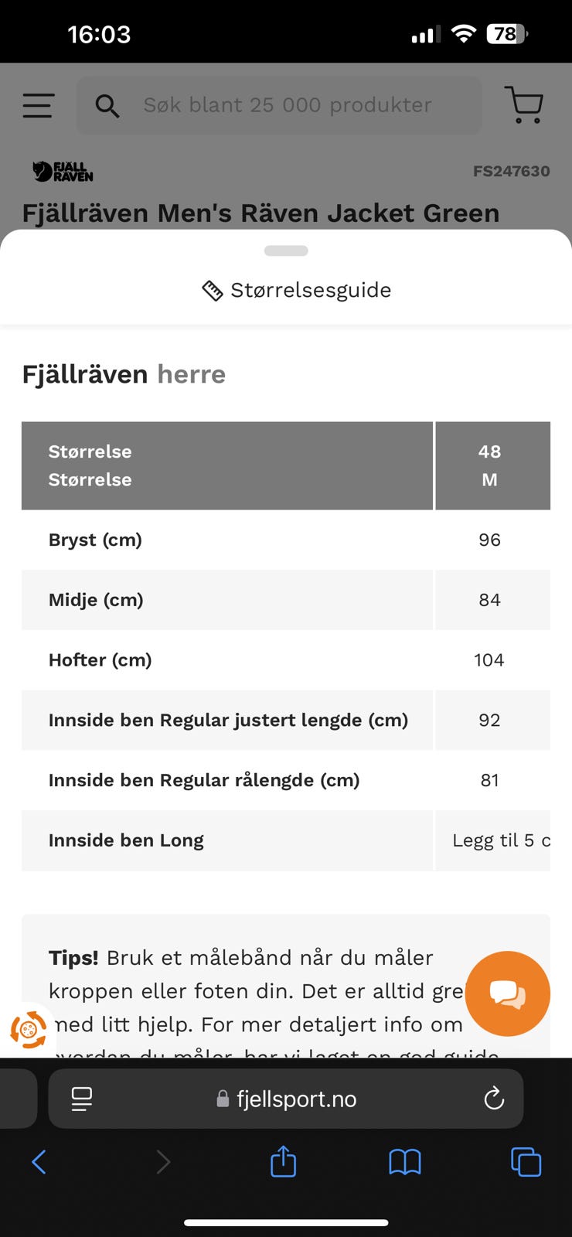The image size is (572, 1237).
Task: Open the hamburger navigation menu
Action: (x=37, y=106)
